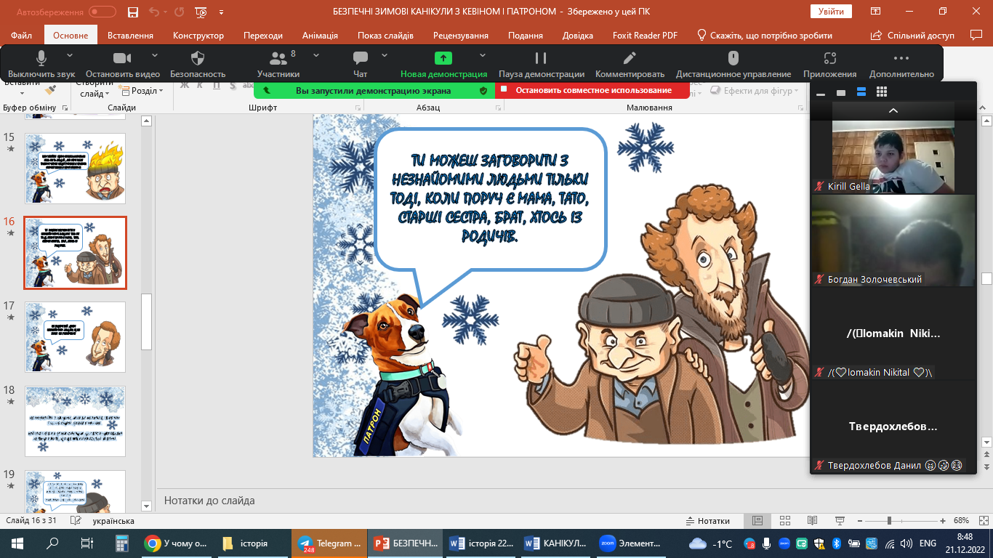Stop video camera in Zoom
Viewport: 993px width, 558px height.
(122, 59)
